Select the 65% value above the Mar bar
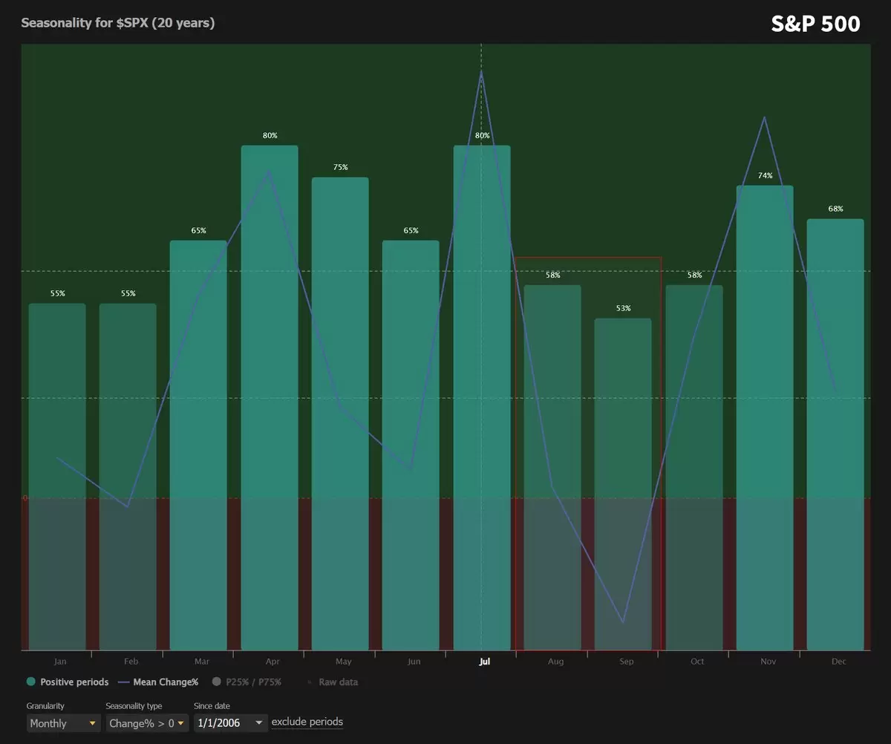Screen dimensions: 891x744 coord(198,231)
